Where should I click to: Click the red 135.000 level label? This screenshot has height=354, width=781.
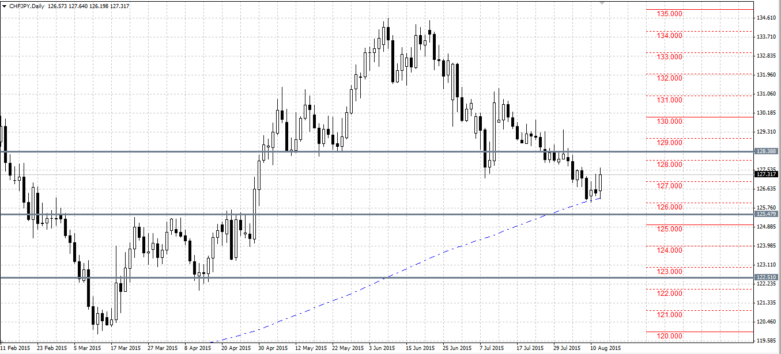pyautogui.click(x=671, y=13)
